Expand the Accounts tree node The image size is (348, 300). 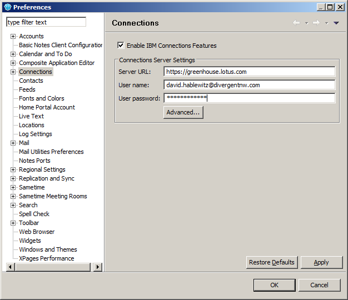[x=13, y=36]
